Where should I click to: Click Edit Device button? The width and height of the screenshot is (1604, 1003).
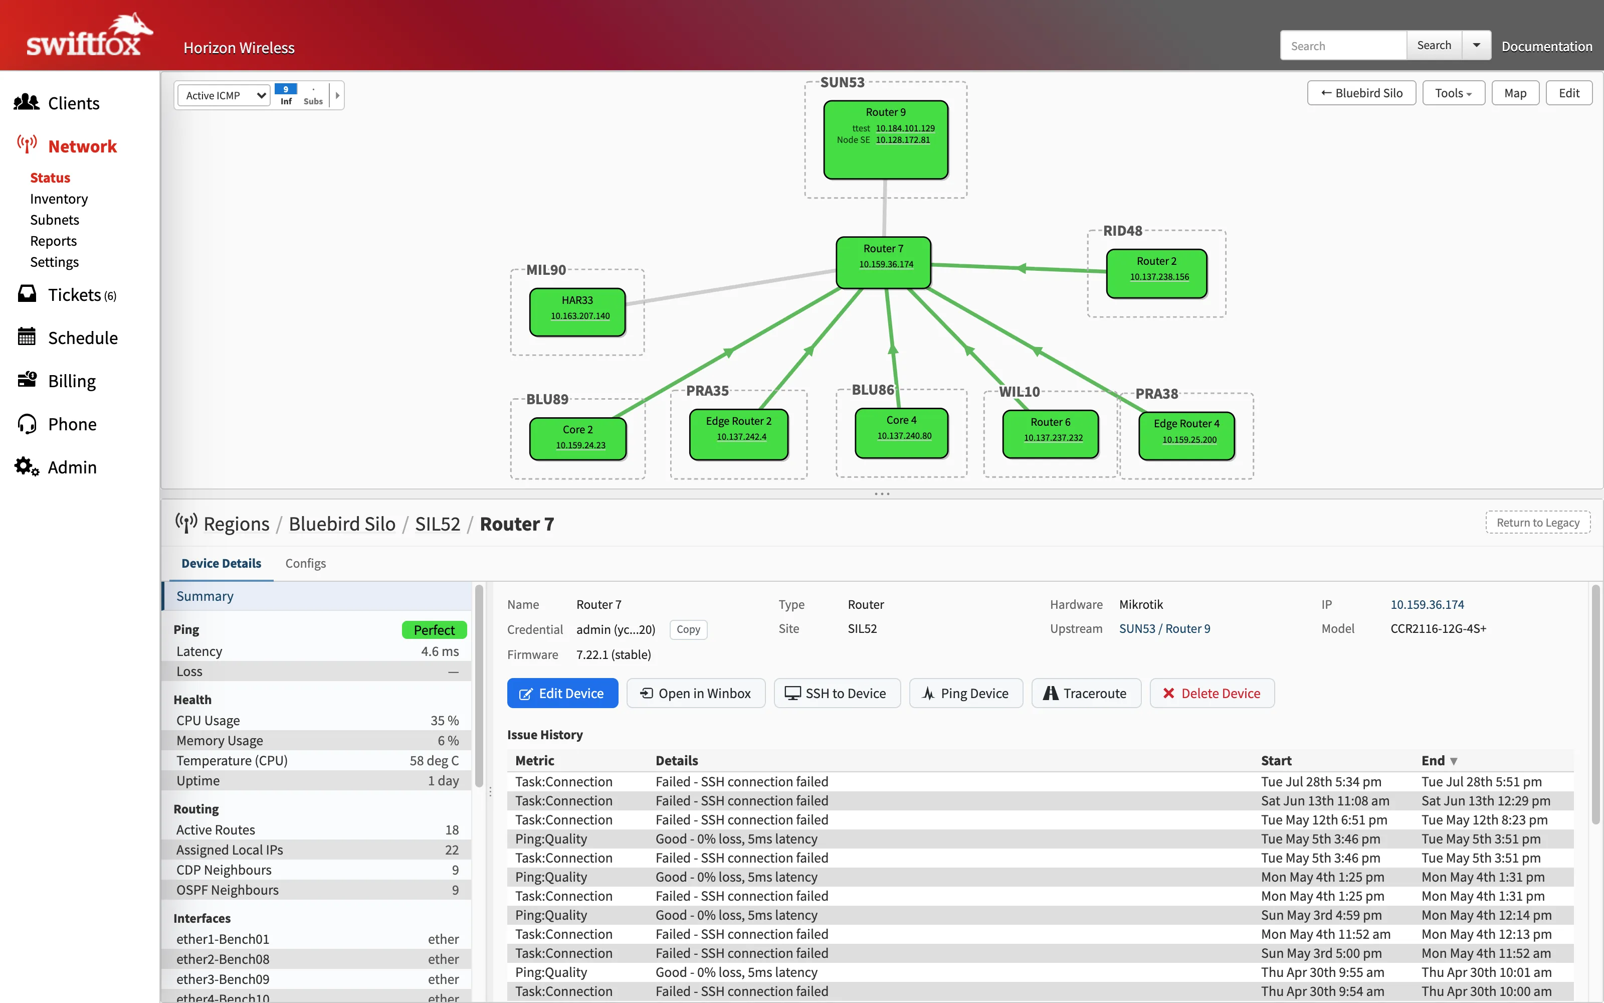[x=562, y=693]
